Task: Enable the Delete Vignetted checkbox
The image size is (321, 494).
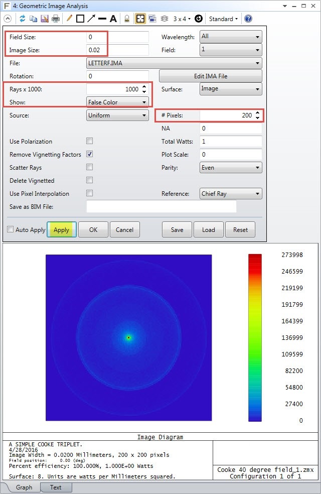Action: point(90,180)
